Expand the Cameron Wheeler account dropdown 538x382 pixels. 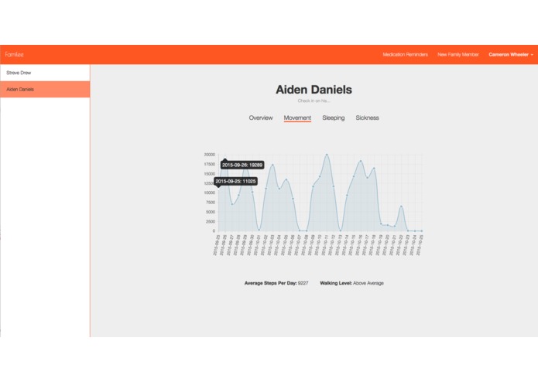coord(511,54)
